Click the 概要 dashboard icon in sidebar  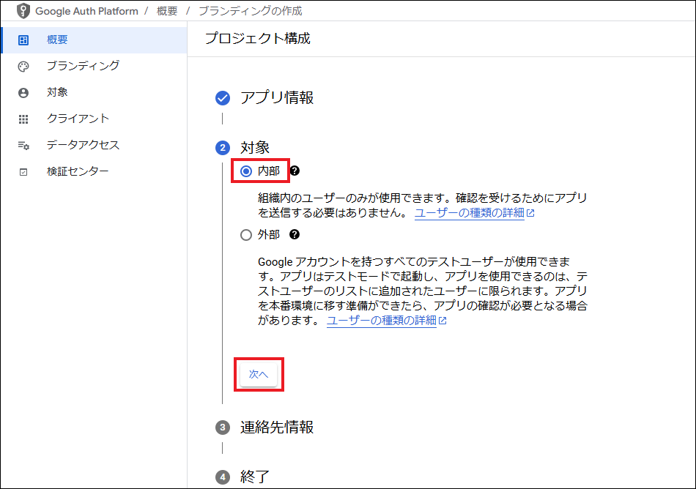coord(23,40)
